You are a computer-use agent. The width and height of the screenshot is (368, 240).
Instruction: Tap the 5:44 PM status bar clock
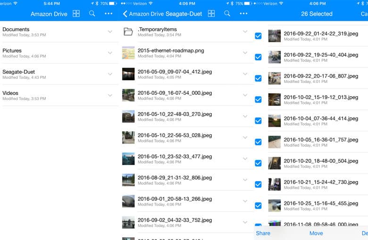pyautogui.click(x=51, y=3)
